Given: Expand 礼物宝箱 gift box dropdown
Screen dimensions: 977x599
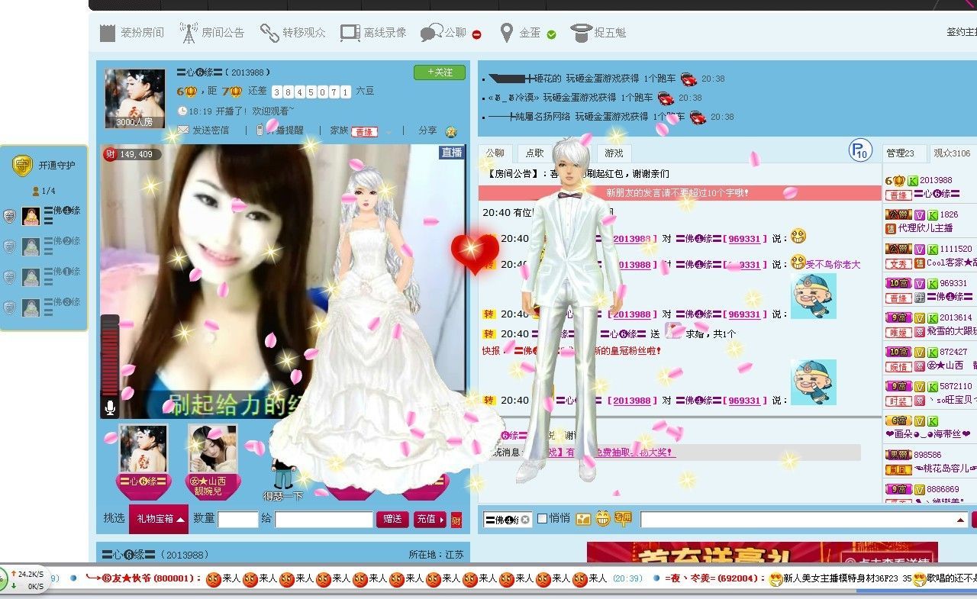Looking at the screenshot, I should tap(159, 519).
